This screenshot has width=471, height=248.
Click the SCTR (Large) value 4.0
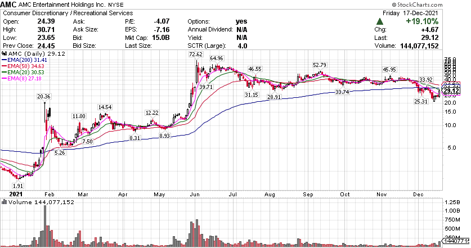(243, 46)
